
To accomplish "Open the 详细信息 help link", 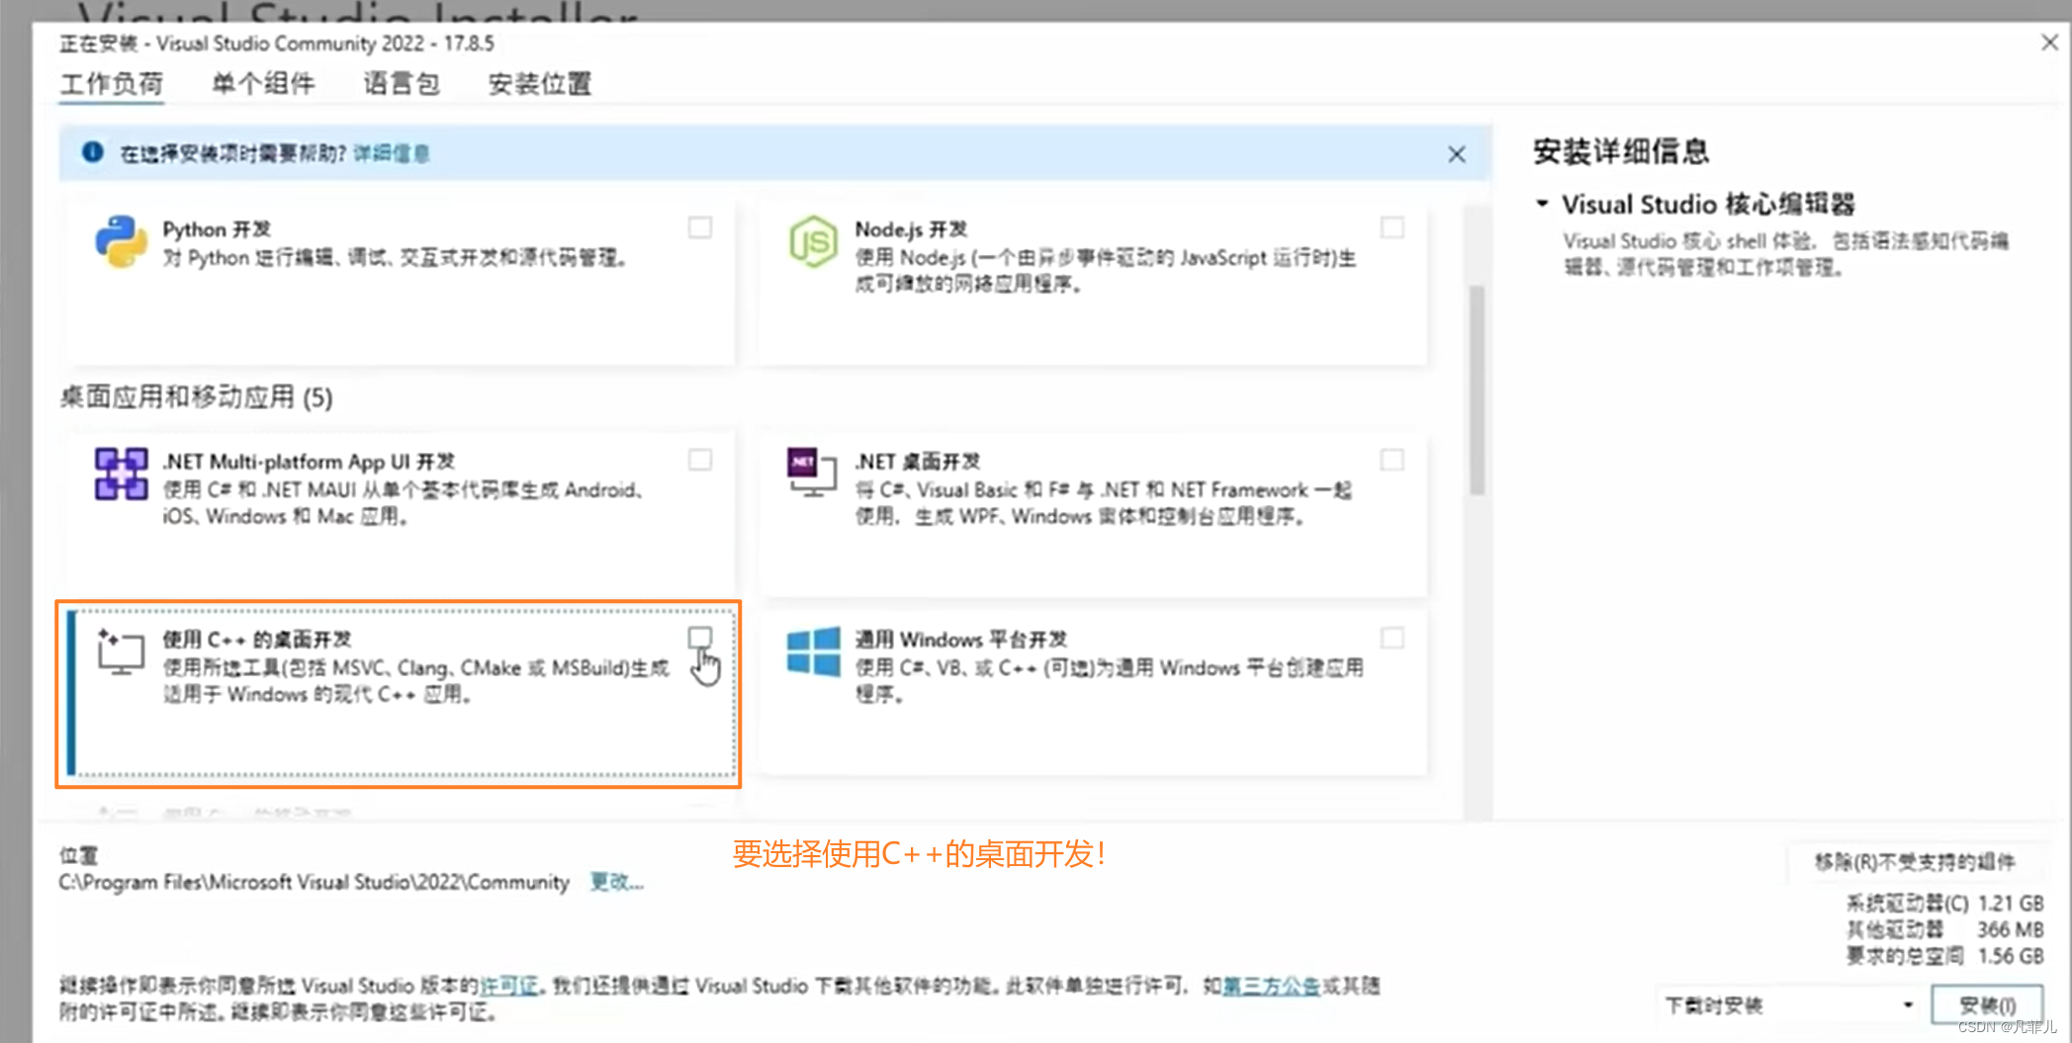I will 392,153.
